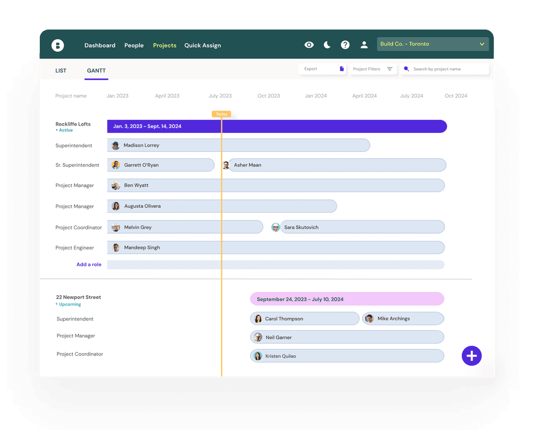Click the search magnifier icon
The height and width of the screenshot is (430, 558).
(407, 69)
